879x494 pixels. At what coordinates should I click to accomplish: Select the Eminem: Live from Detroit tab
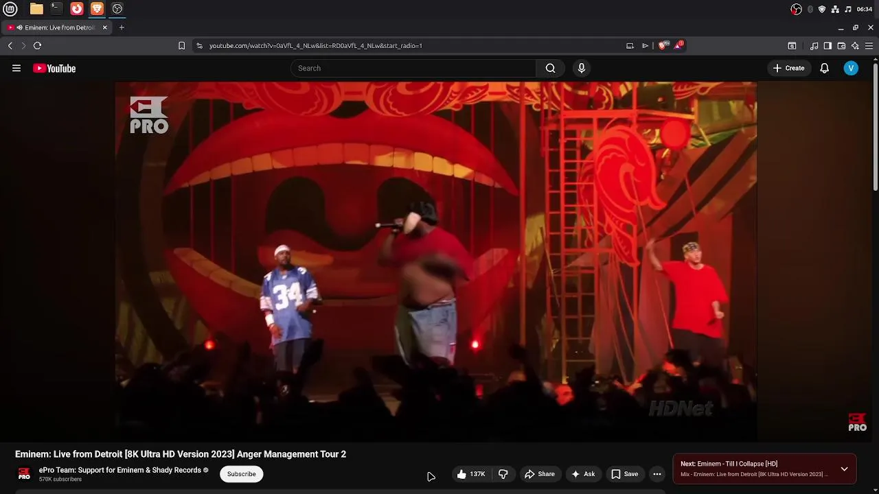(x=56, y=27)
